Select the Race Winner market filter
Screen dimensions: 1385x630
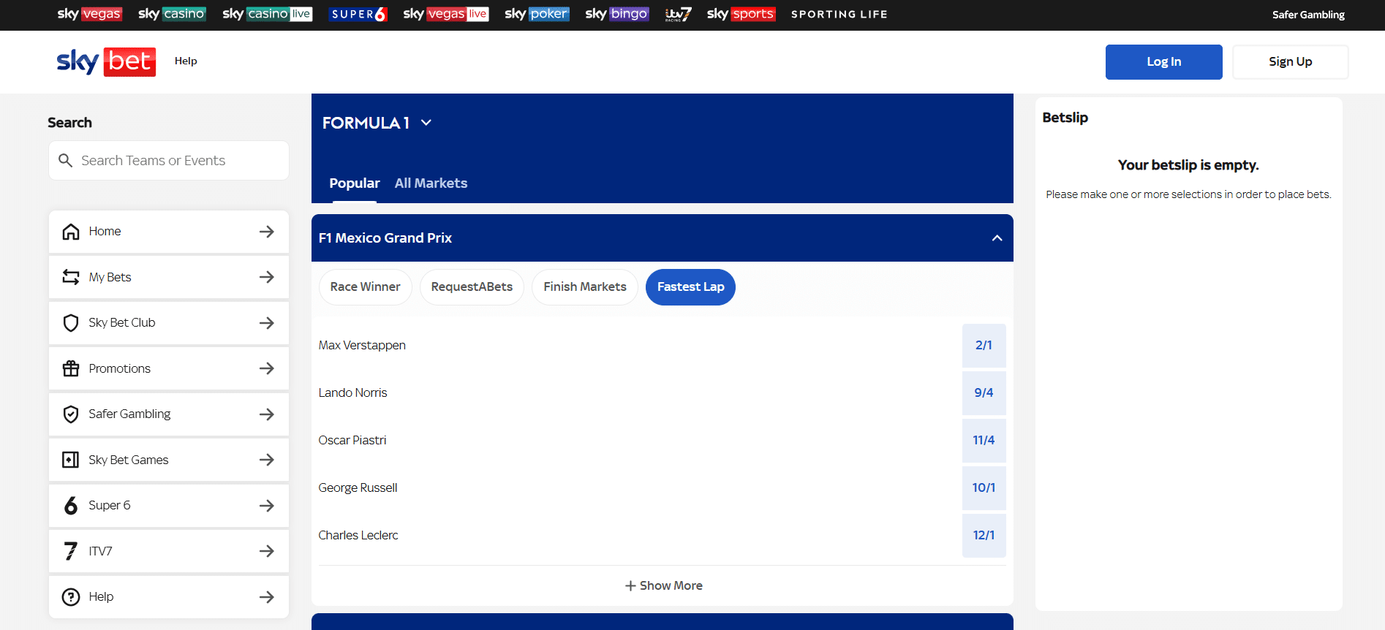point(365,287)
